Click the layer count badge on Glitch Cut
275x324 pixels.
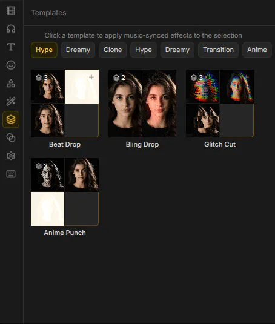pos(197,78)
